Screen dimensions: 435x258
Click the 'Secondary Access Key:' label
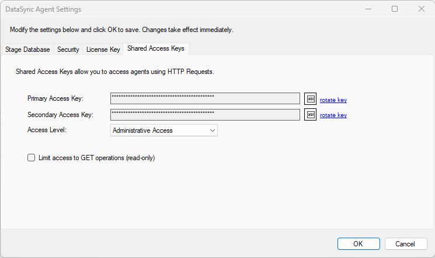click(x=60, y=115)
